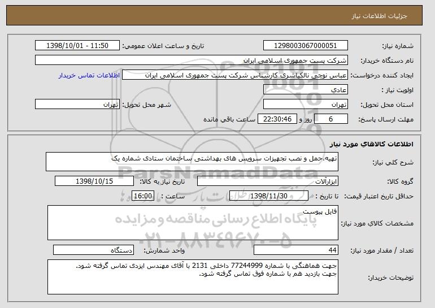Viewport: 435px width, 308px height.
Task: Click the label مشخصات کالای مورد نیاز
Action: coord(377,223)
